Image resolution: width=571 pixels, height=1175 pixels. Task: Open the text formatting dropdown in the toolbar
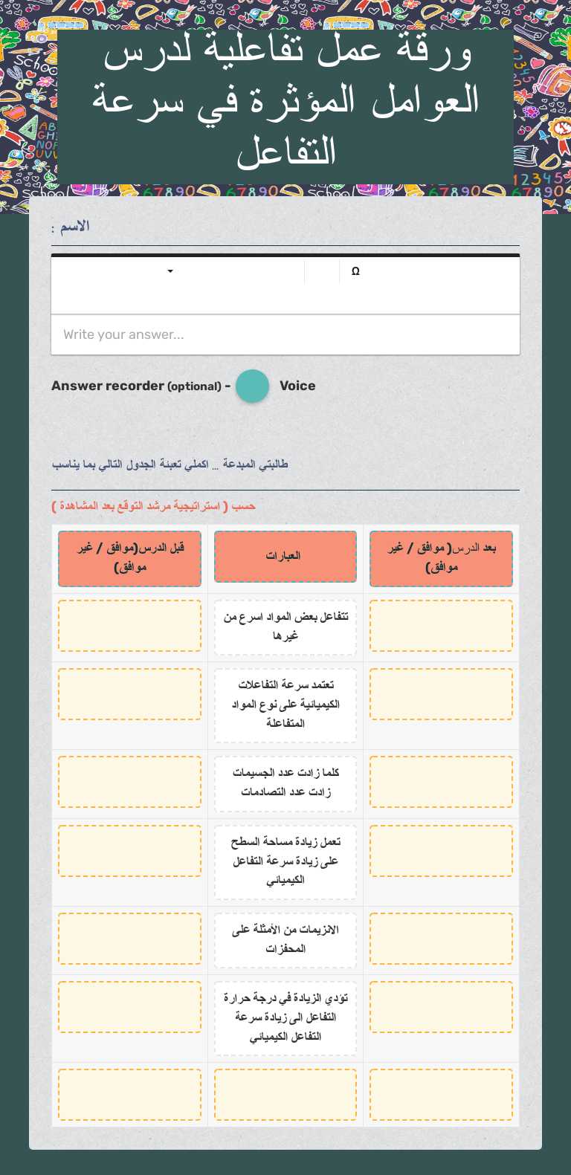(170, 271)
